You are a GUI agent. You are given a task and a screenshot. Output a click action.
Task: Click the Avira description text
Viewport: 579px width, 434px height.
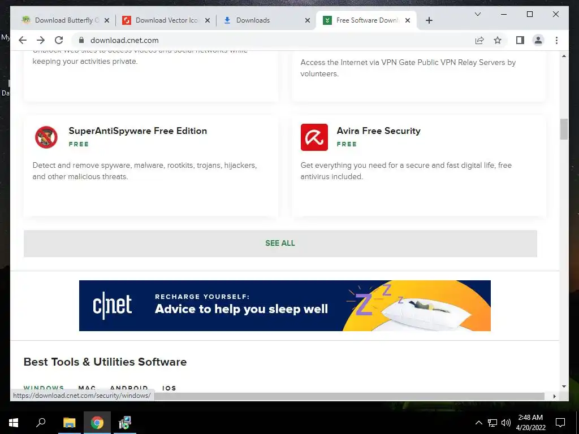(x=406, y=171)
